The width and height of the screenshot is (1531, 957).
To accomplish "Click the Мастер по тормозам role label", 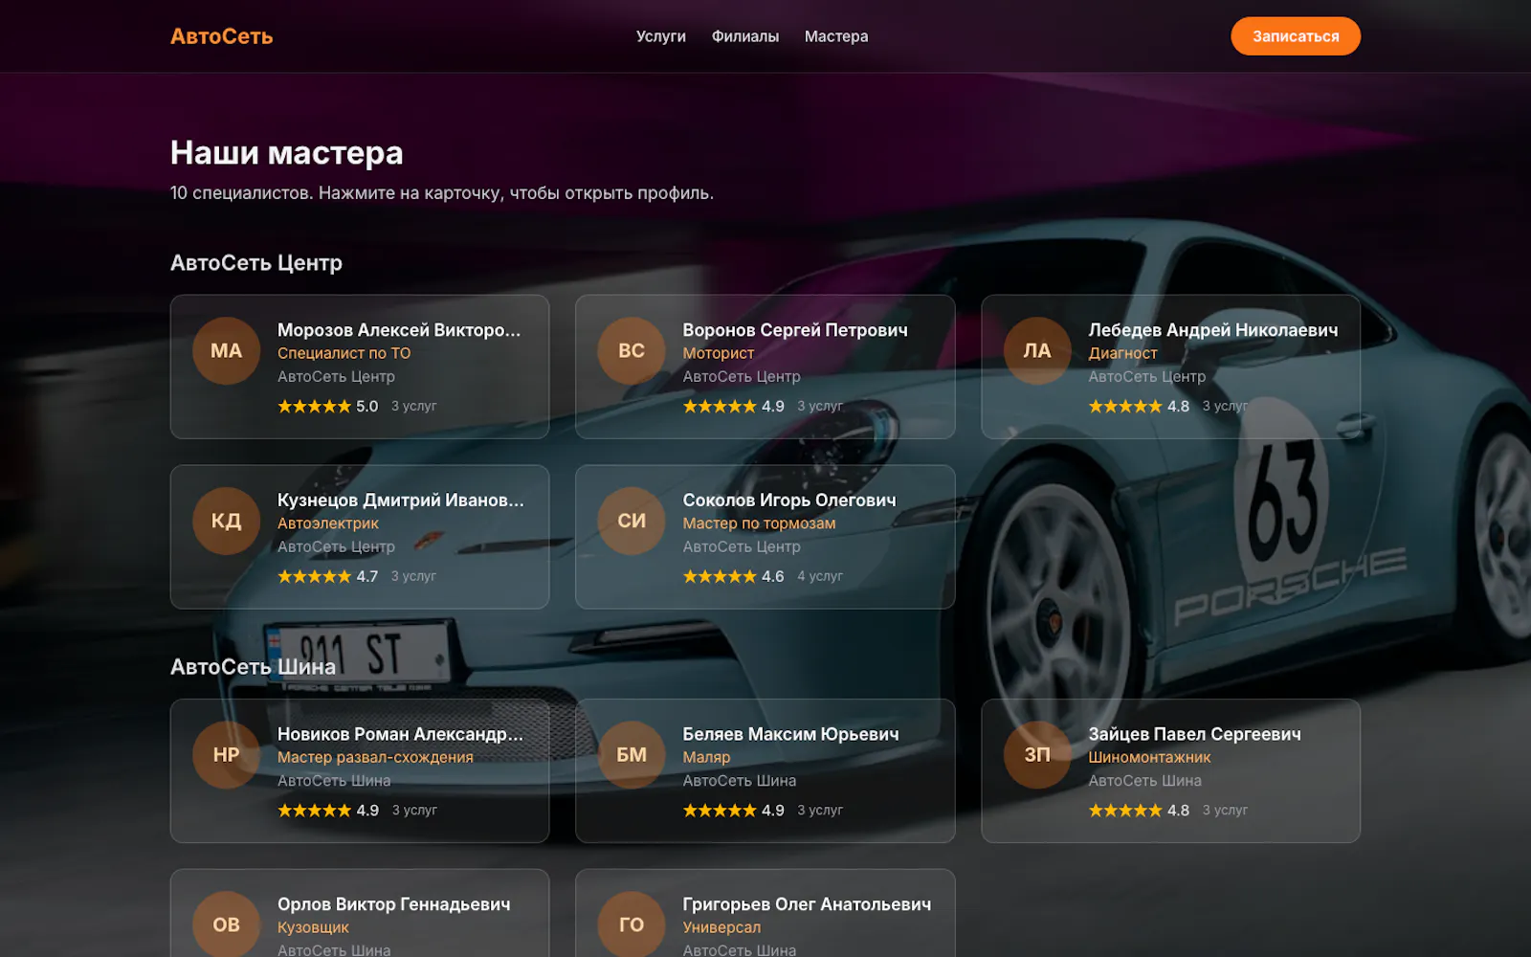I will (x=759, y=523).
